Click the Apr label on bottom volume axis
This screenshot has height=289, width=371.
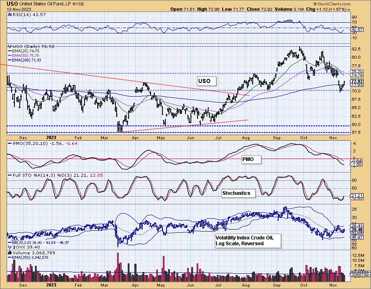click(x=135, y=285)
